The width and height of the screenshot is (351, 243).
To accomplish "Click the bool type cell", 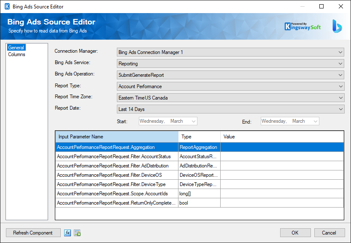I will [x=199, y=203].
